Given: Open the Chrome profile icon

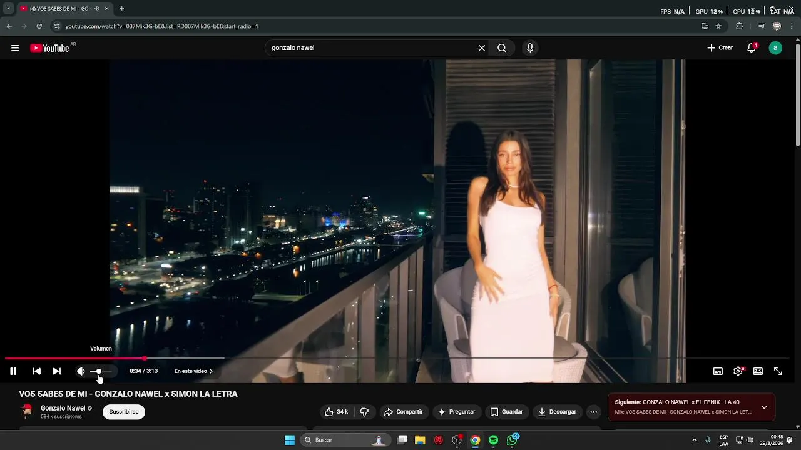Looking at the screenshot, I should (777, 26).
